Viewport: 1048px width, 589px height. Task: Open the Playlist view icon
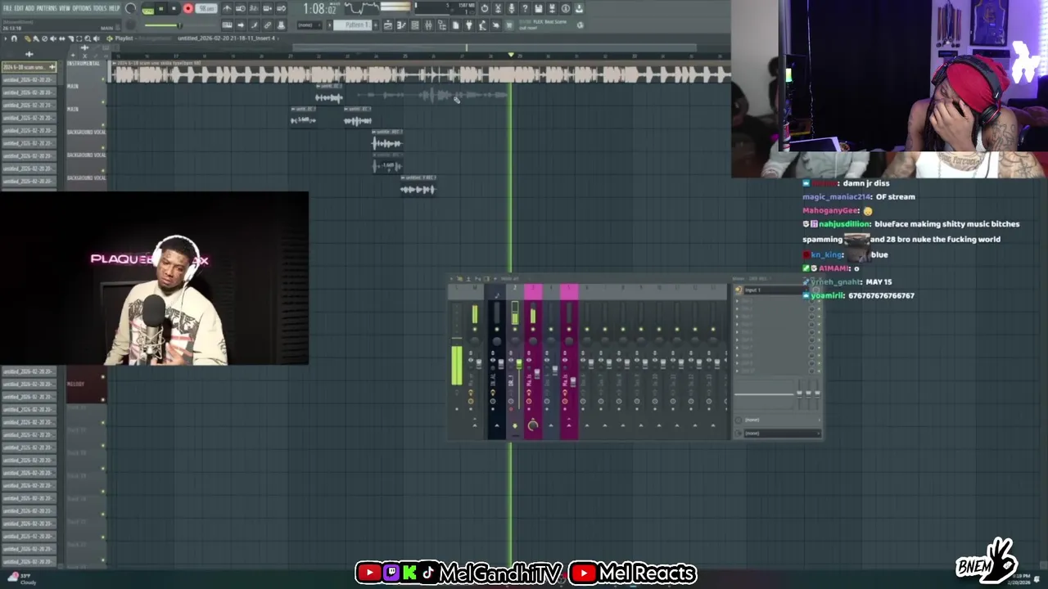click(x=388, y=25)
